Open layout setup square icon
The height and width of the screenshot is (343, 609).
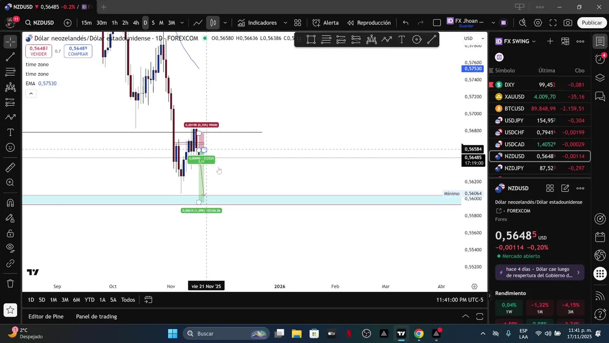(437, 23)
